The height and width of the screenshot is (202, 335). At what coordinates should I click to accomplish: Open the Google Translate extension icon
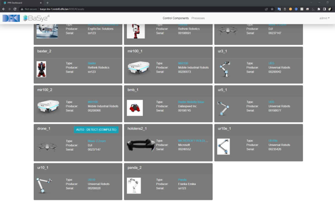point(279,9)
